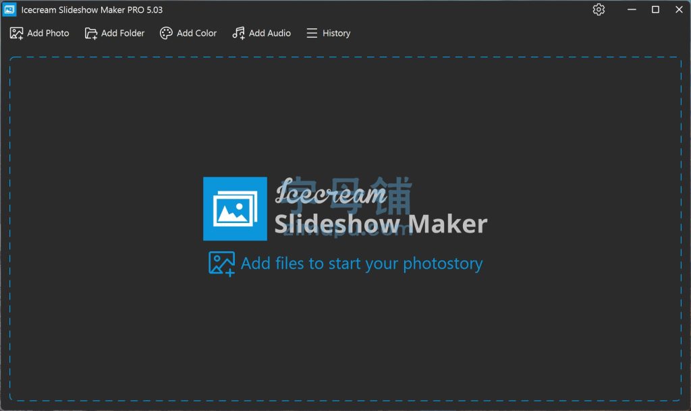Click the Icecream Slideshow Maker title bar icon
The height and width of the screenshot is (411, 691).
[x=9, y=9]
